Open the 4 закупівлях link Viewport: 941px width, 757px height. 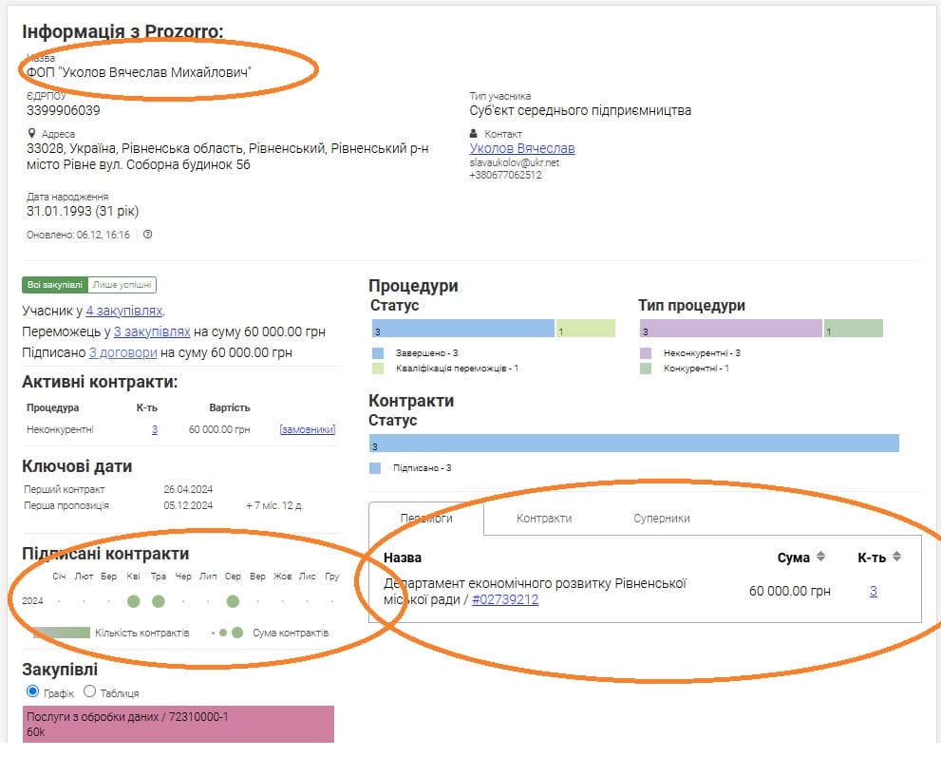click(x=124, y=311)
